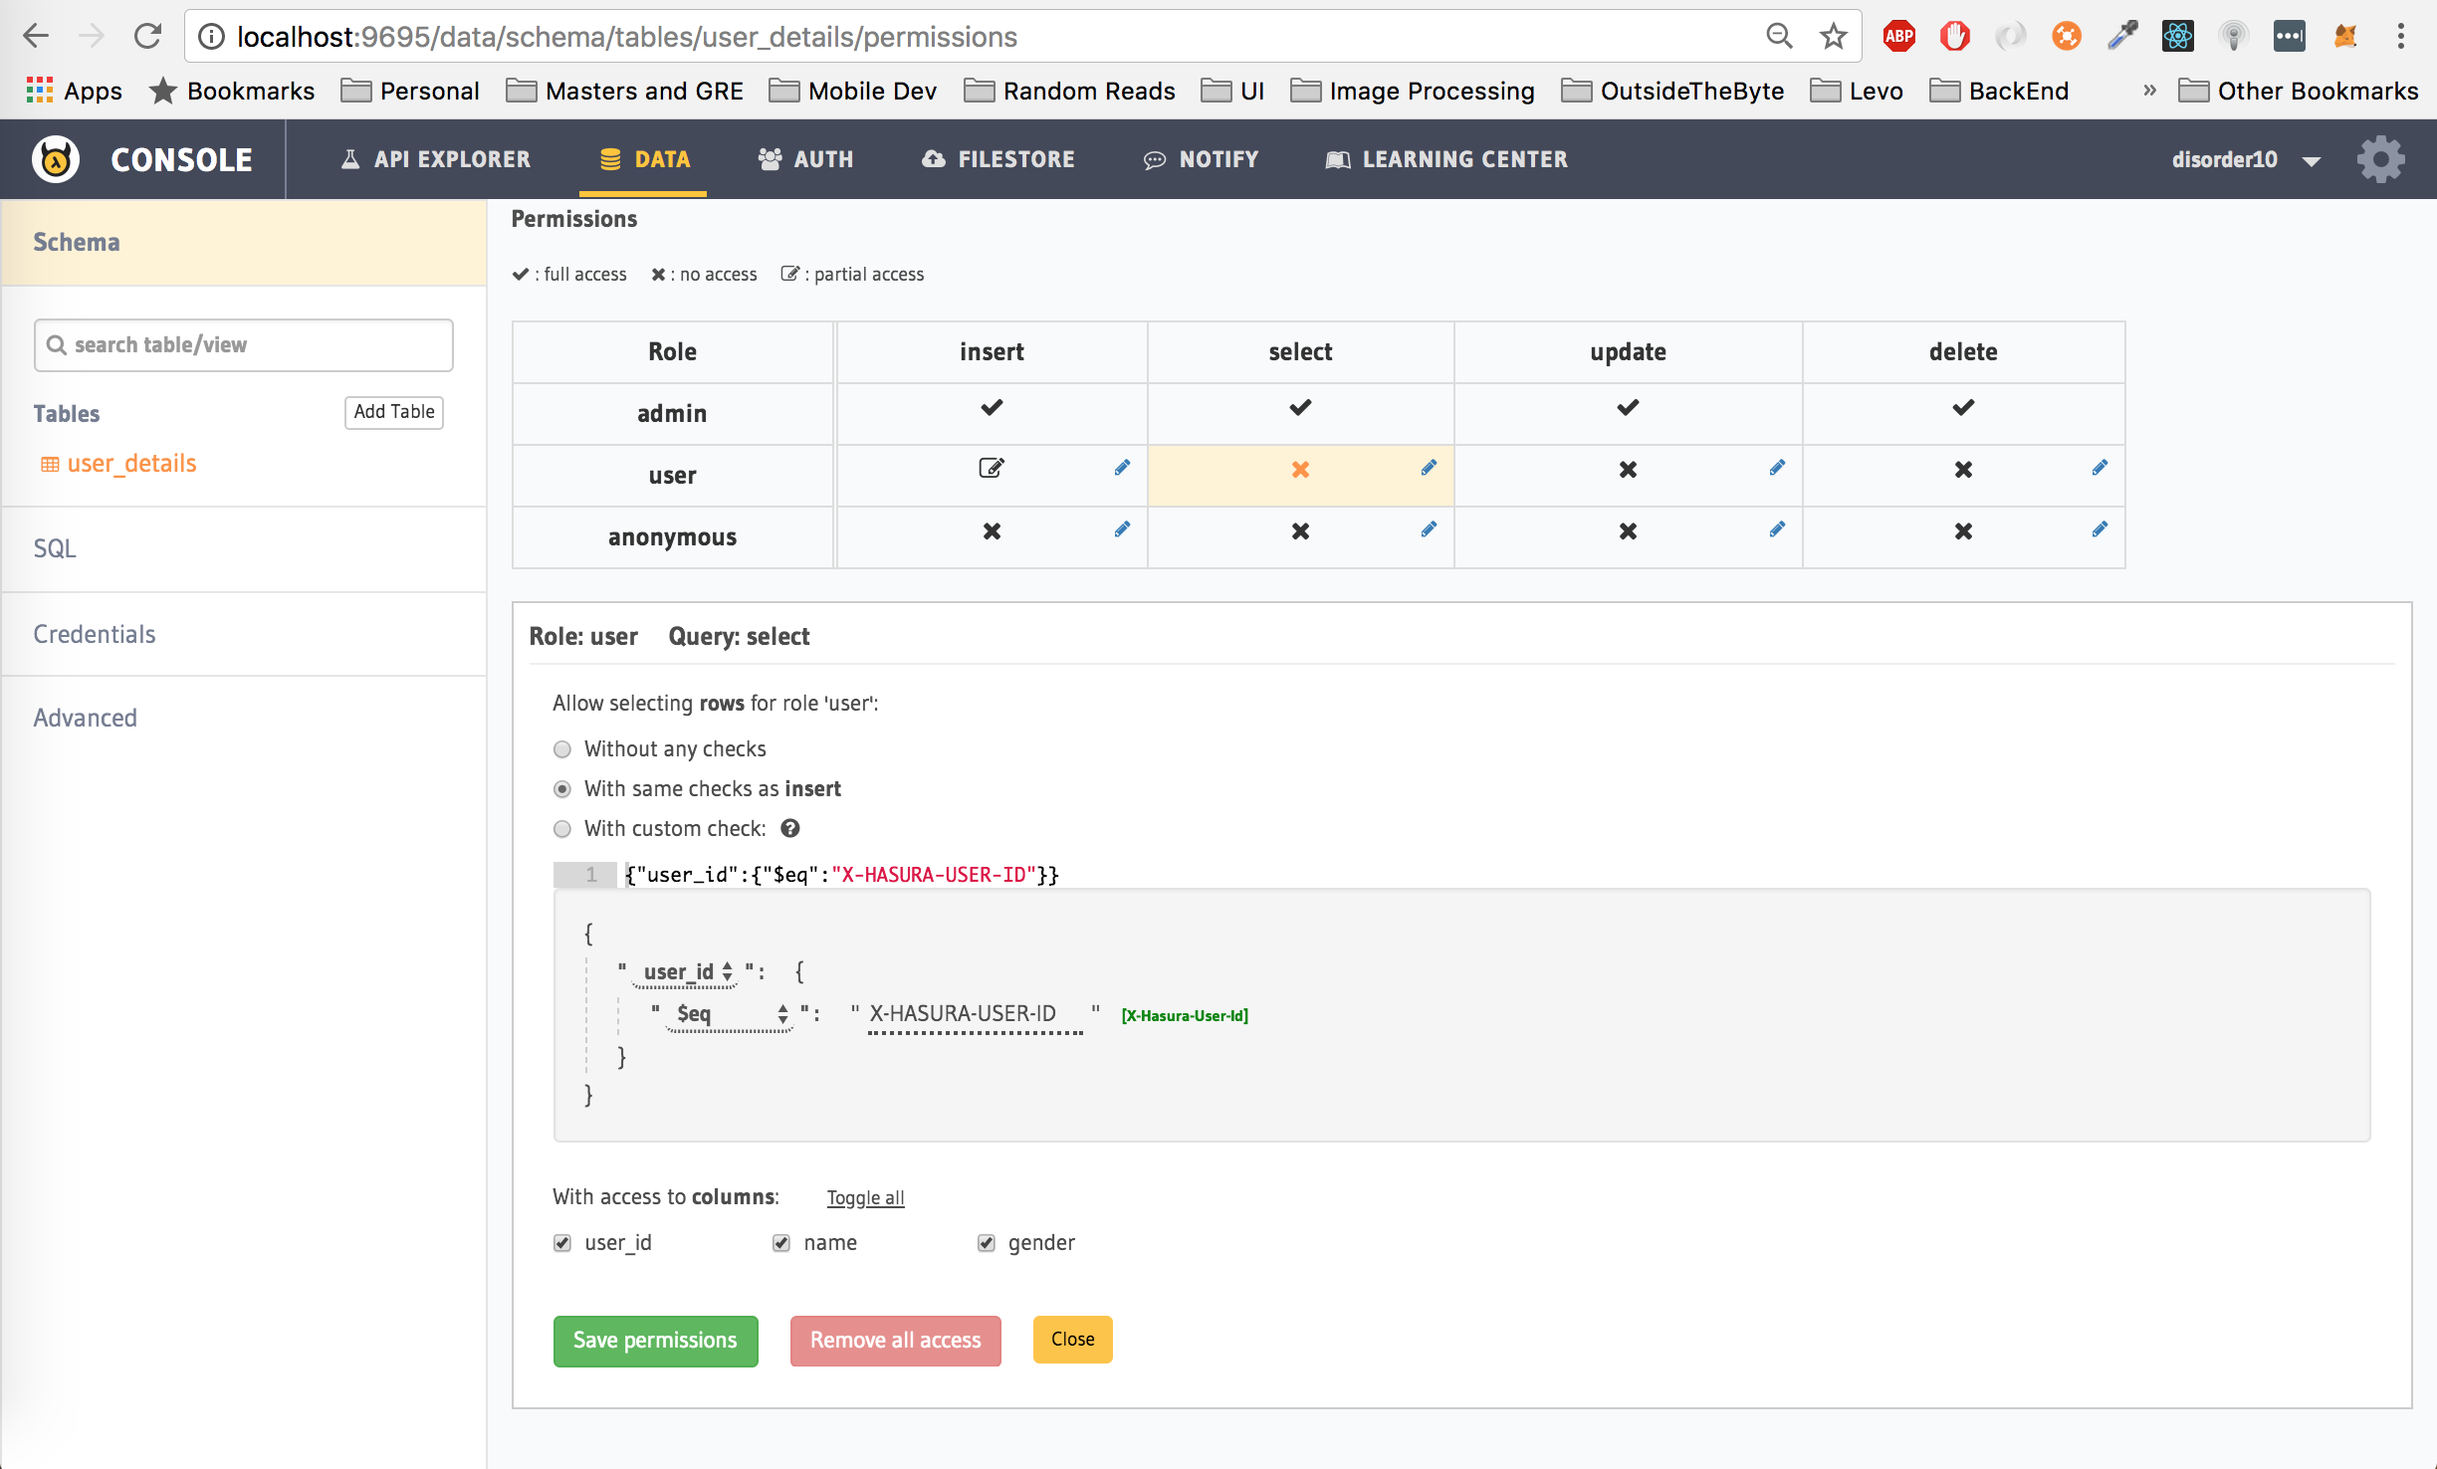Bookmark page with star icon

[x=1833, y=37]
